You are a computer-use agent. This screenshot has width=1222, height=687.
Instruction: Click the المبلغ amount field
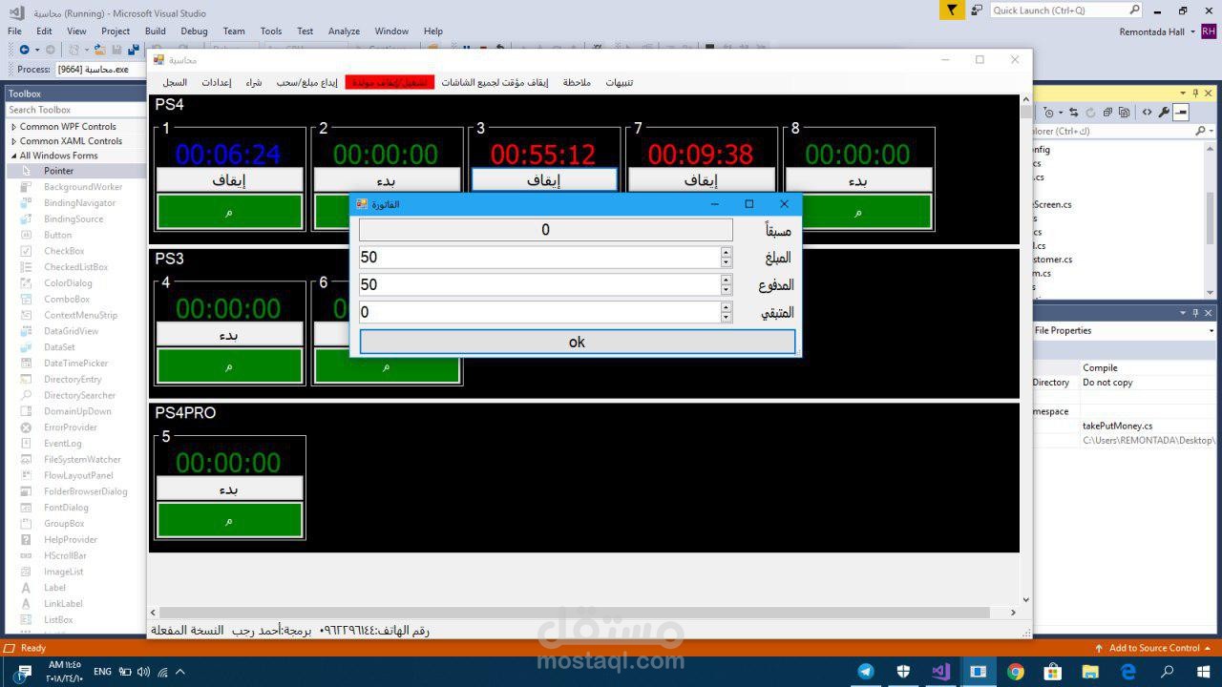(x=539, y=258)
